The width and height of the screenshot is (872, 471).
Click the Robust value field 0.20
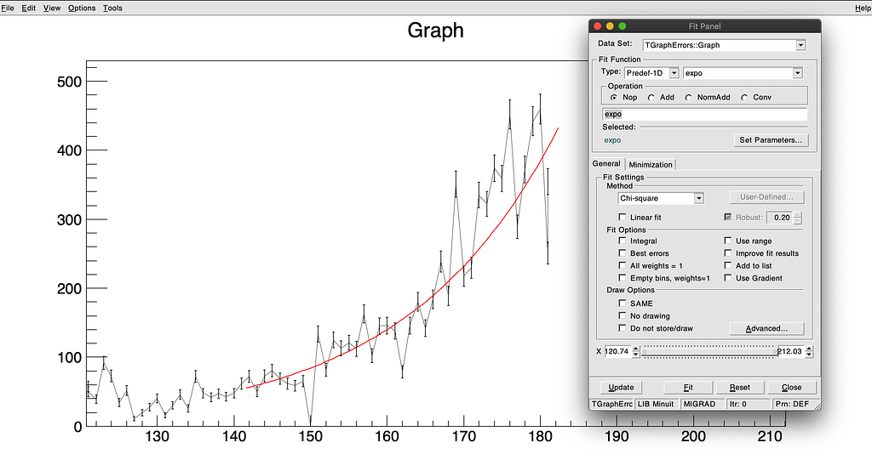click(x=780, y=218)
